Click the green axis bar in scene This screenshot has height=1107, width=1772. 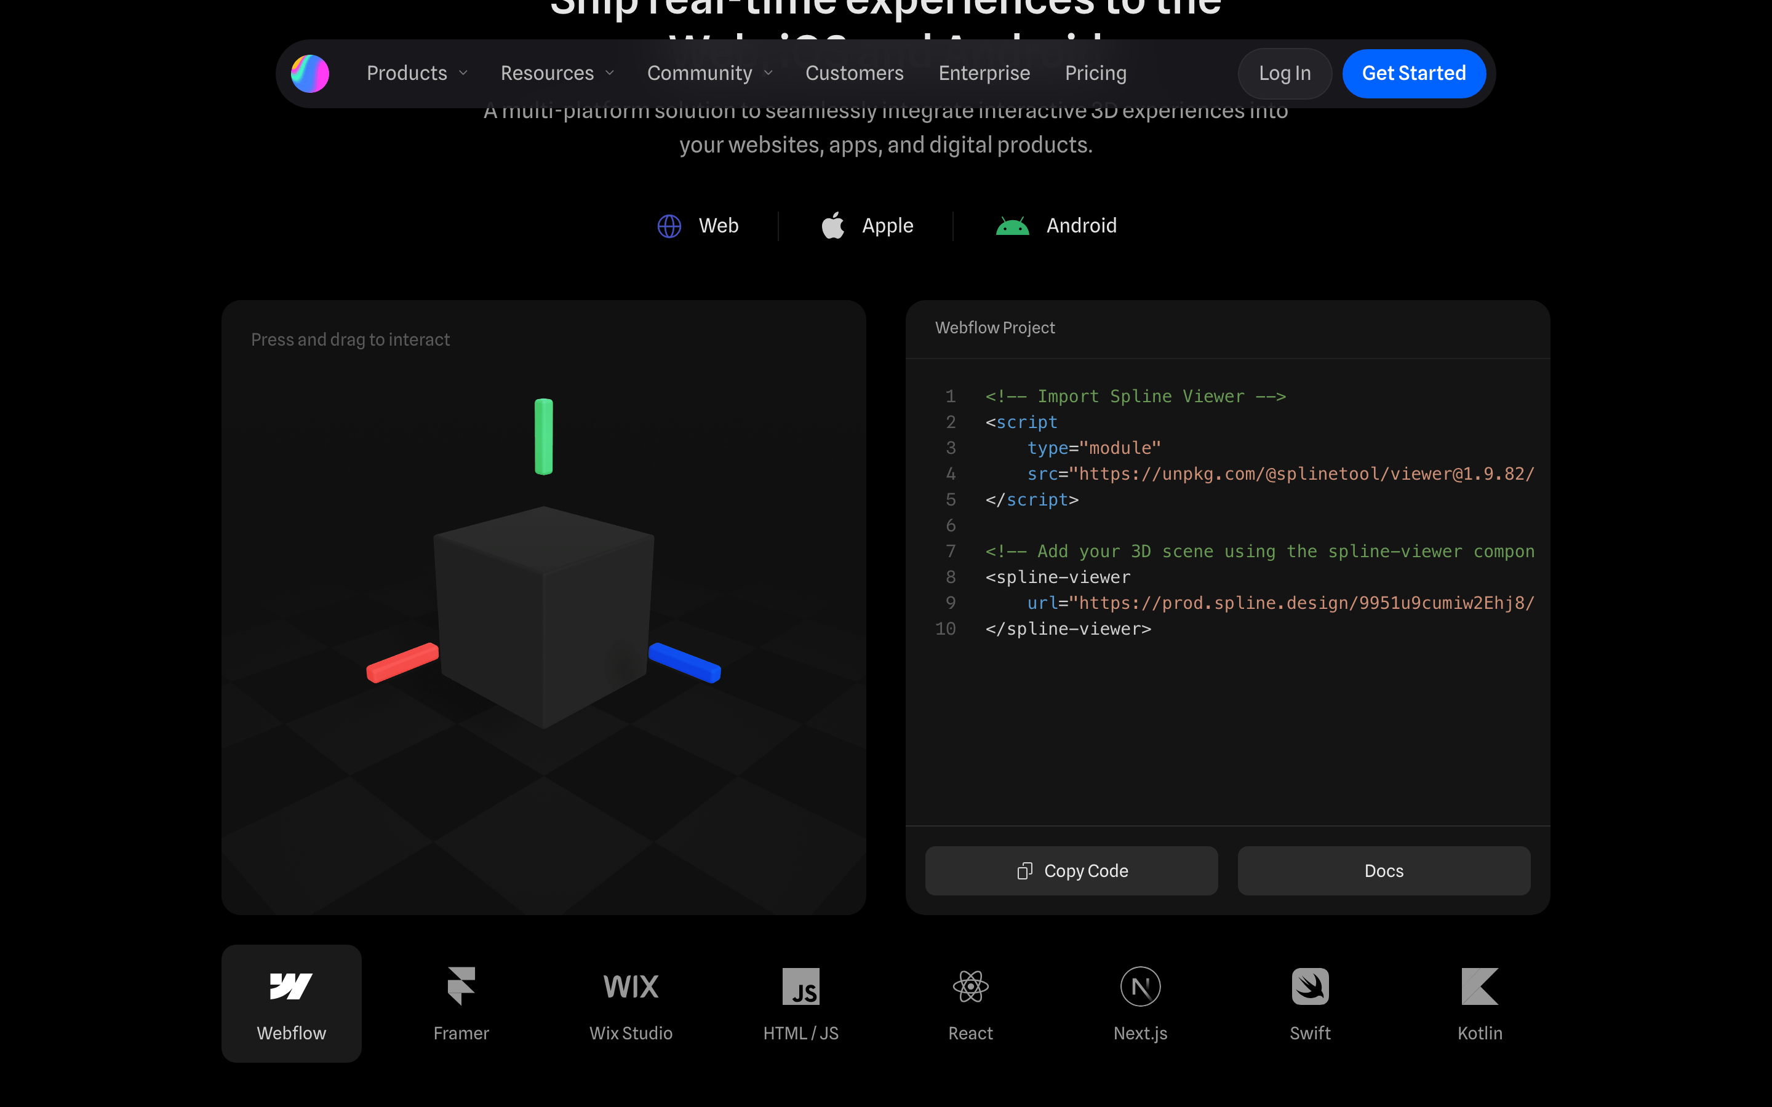pyautogui.click(x=543, y=437)
